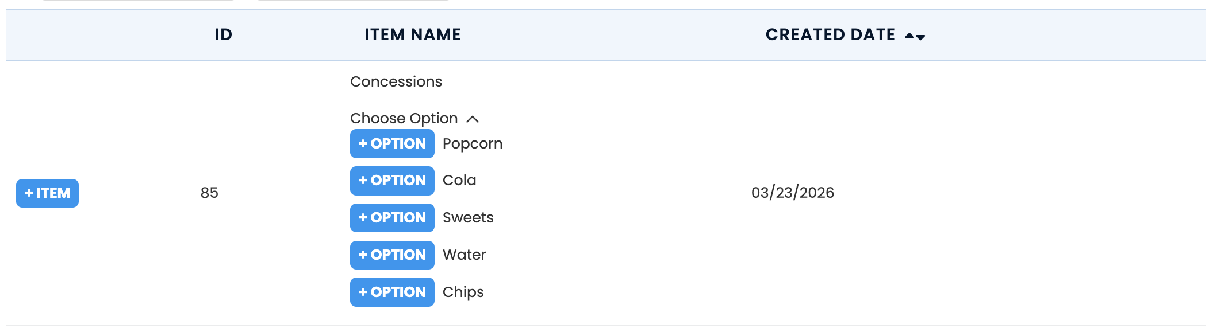Click the Chips option label
The height and width of the screenshot is (328, 1213).
(x=463, y=292)
